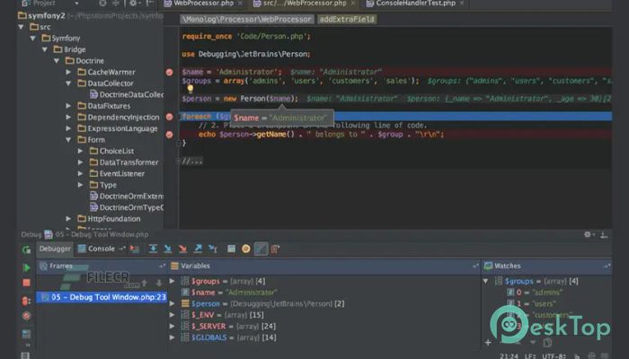629x359 pixels.
Task: Toggle breakpoint on the $name assignment line
Action: 169,72
